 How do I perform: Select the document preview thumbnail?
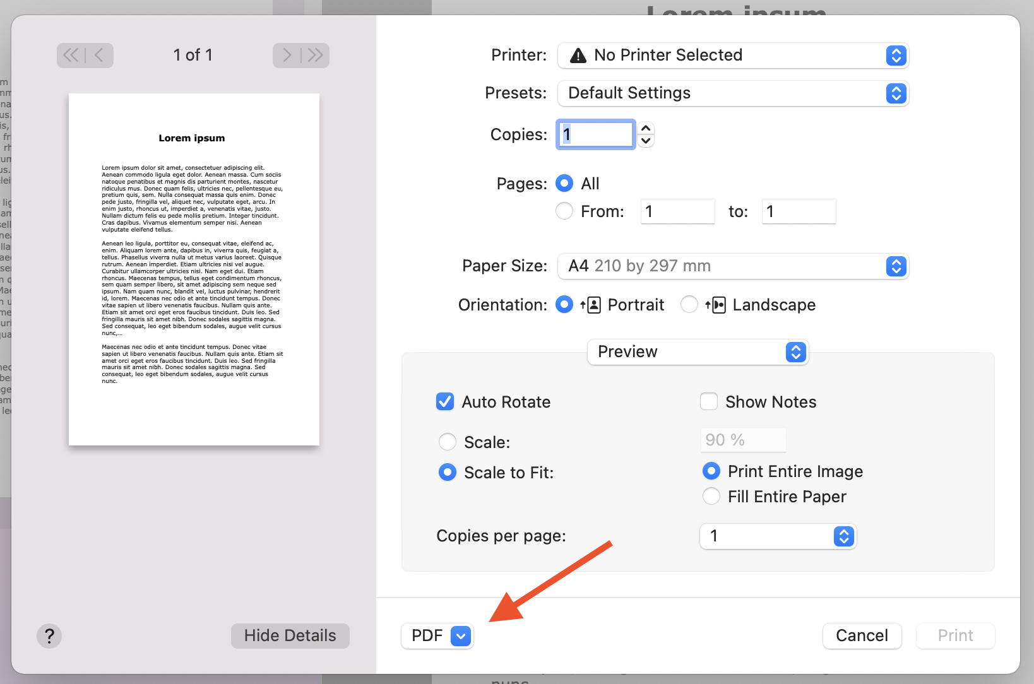[x=193, y=269]
